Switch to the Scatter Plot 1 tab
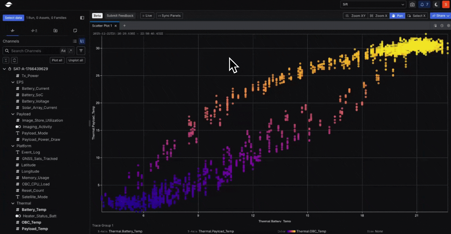This screenshot has height=234, width=451. (x=102, y=25)
